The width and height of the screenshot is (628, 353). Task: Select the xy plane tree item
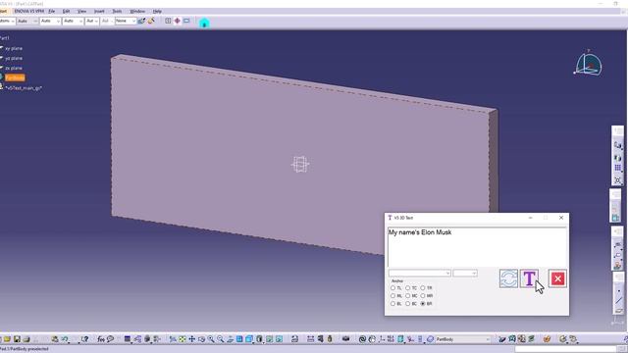click(x=14, y=48)
